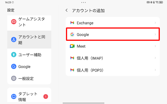Tap the Wi-Fi icon in the status bar
This screenshot has height=104, width=167.
point(157,2)
